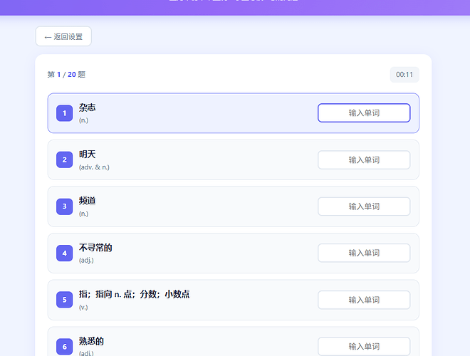Screen dimensions: 470x356
Task: Click the number 6 badge beside 熟悉的
Action: point(64,346)
